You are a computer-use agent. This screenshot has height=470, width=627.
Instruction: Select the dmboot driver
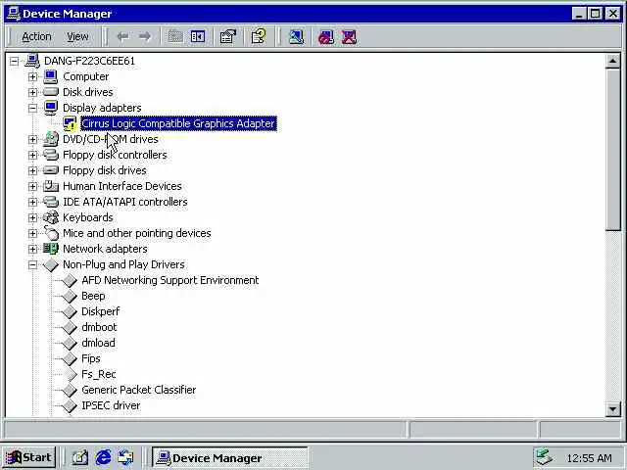point(99,327)
